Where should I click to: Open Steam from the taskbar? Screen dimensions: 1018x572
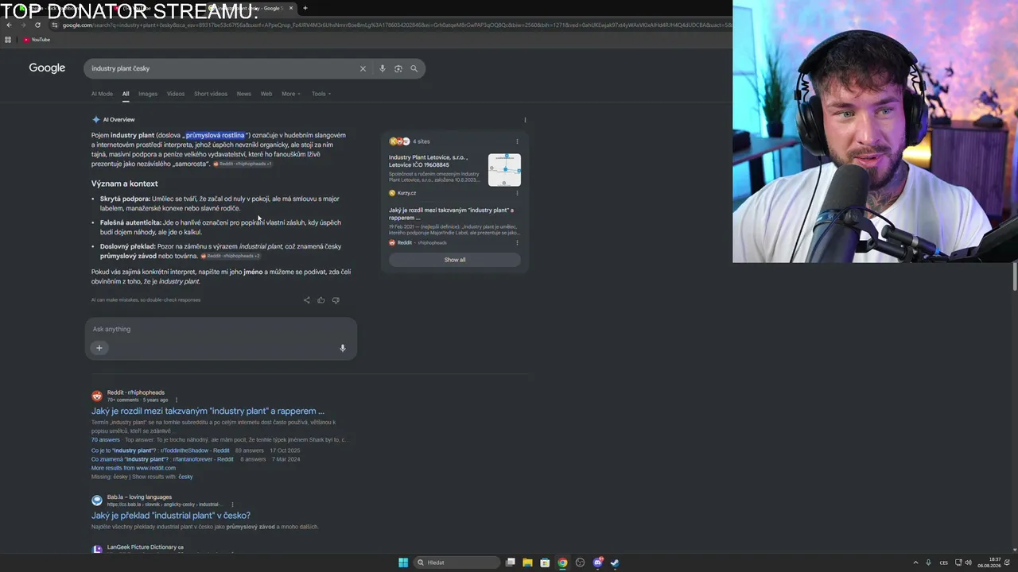pyautogui.click(x=615, y=562)
